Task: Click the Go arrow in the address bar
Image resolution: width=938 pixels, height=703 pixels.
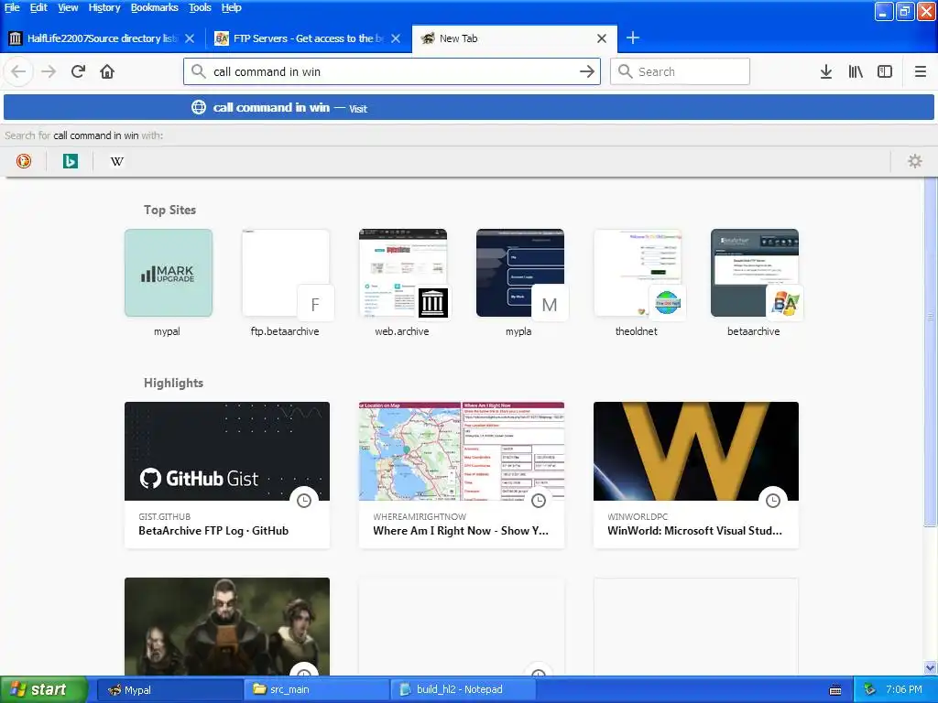Action: [587, 71]
